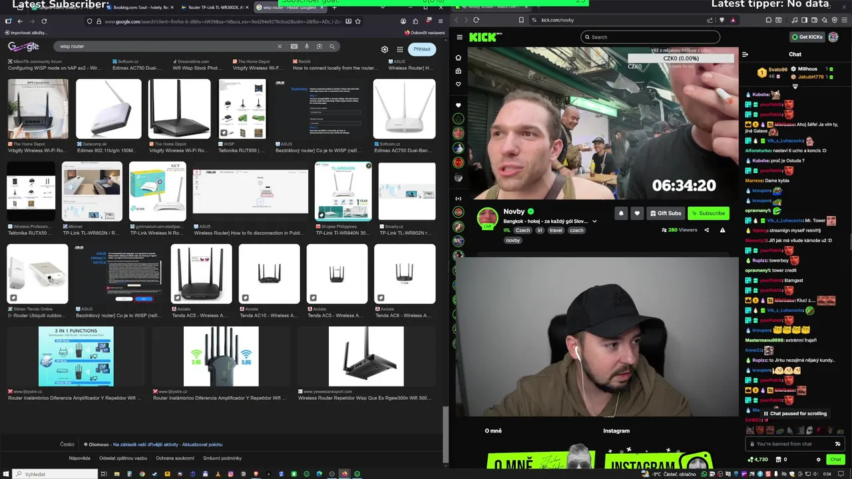Click the Kick user avatar

pyautogui.click(x=833, y=37)
